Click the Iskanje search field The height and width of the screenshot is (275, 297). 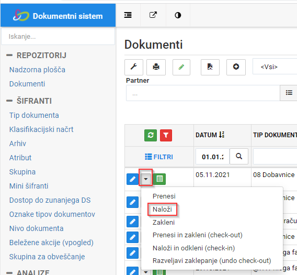(58, 37)
